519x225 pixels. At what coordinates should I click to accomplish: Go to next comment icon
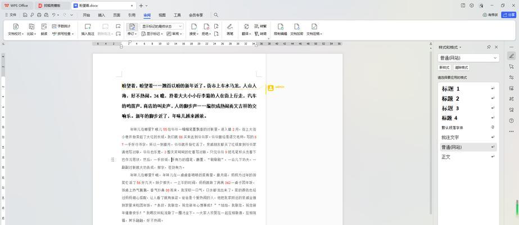(118, 34)
